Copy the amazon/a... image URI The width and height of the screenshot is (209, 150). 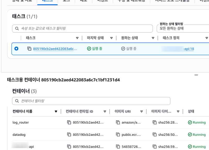118,122
